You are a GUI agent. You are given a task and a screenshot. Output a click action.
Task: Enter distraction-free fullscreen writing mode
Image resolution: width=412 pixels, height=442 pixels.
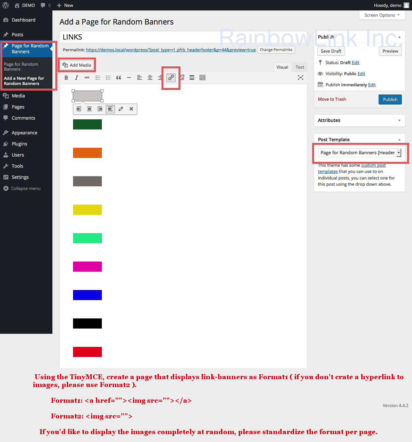[x=301, y=77]
